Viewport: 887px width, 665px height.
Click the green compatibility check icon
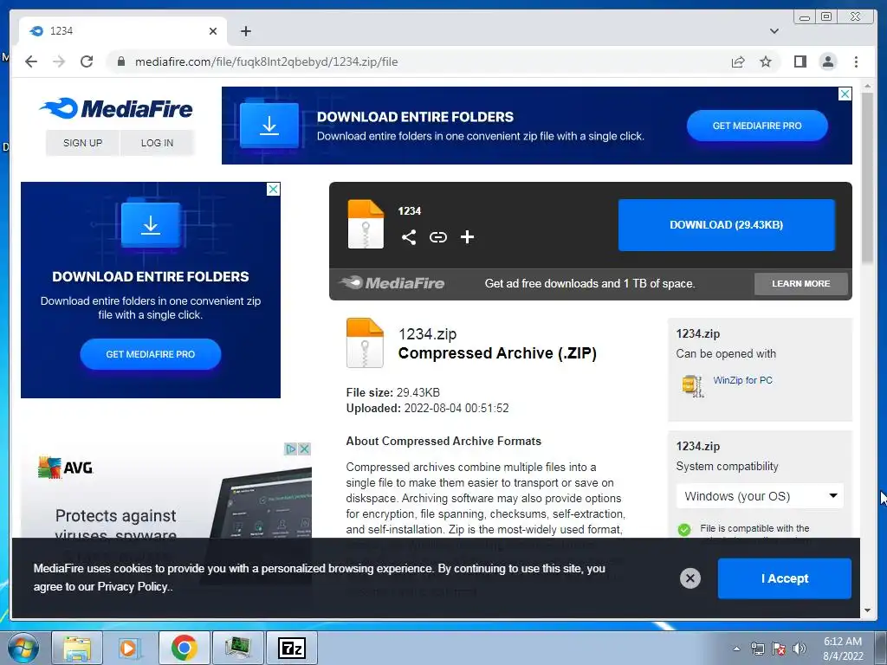point(684,529)
